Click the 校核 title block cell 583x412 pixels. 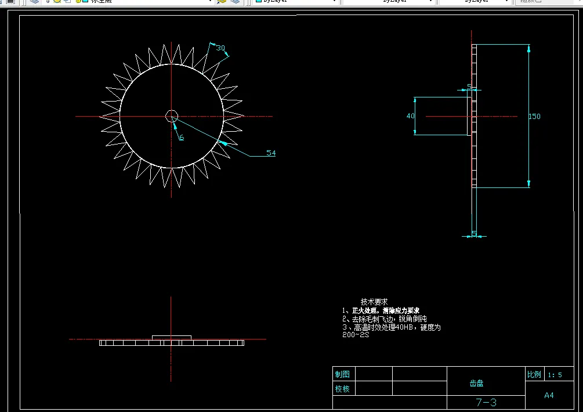(342, 389)
